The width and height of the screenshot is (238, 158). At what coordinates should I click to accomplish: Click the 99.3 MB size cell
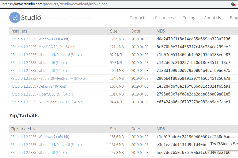[116, 63]
